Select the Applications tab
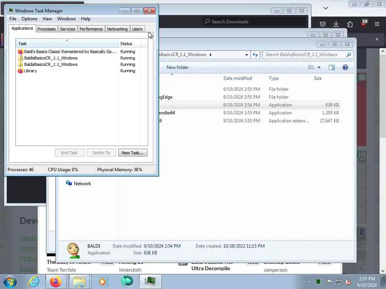The width and height of the screenshot is (386, 289). [22, 28]
